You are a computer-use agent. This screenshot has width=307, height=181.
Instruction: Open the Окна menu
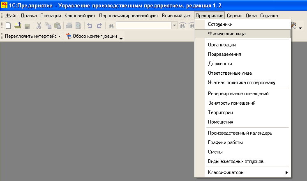coord(251,16)
